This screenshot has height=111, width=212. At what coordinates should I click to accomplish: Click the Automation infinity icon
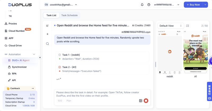tap(6, 54)
